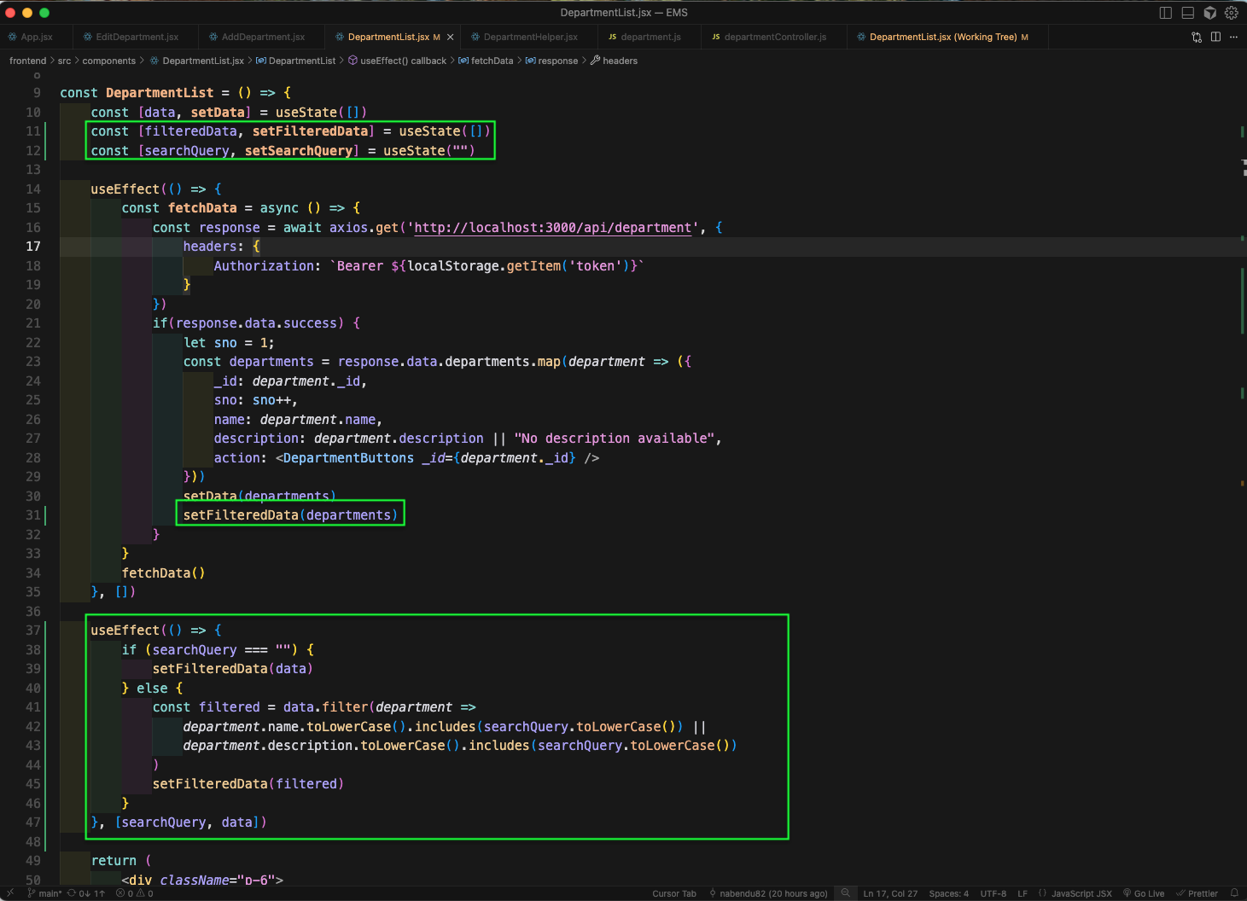Click the errors and warnings count indicator
Viewport: 1247px width, 901px height.
135,893
